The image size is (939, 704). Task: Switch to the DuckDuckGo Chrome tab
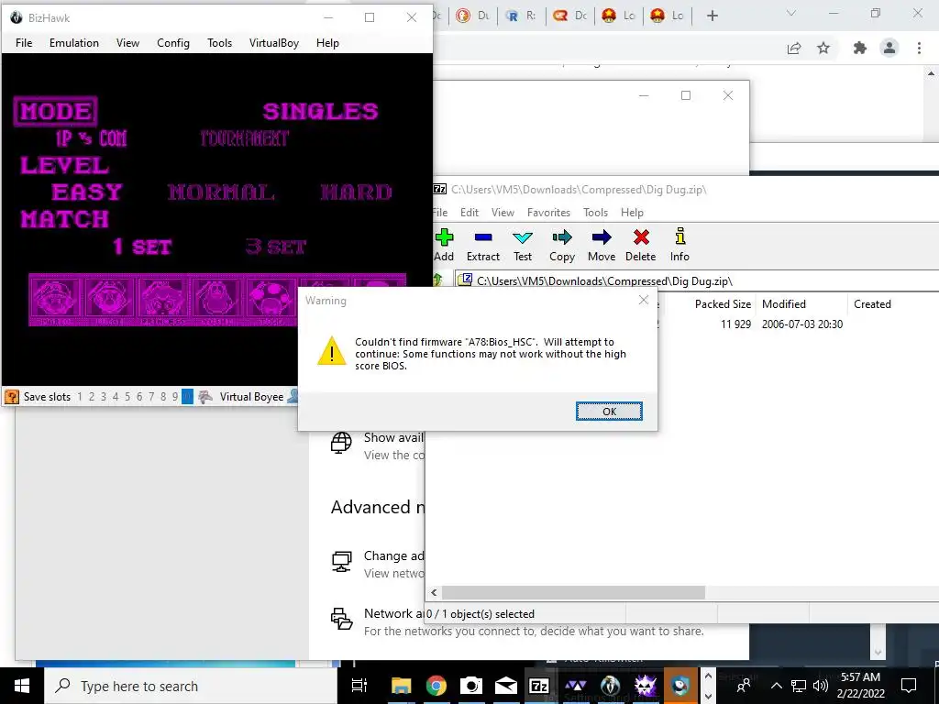472,16
